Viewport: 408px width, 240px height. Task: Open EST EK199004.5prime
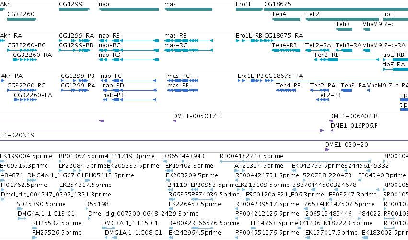point(2,161)
